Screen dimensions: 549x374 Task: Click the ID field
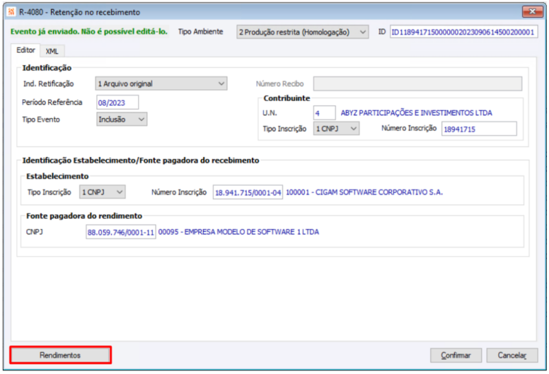pos(464,32)
